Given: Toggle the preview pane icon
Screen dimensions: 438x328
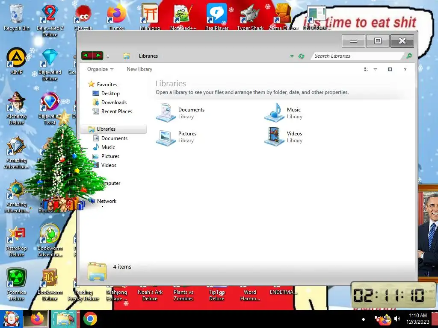Looking at the screenshot, I should (390, 70).
